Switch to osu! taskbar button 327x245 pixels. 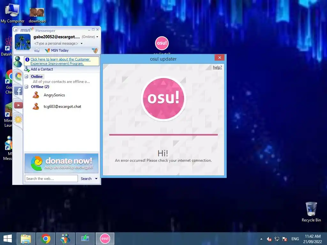105,239
